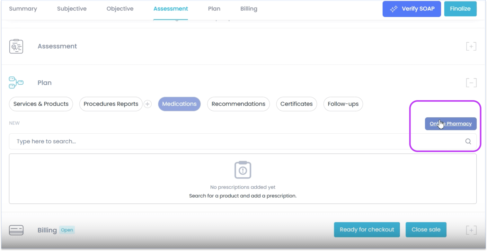Image resolution: width=487 pixels, height=251 pixels.
Task: Expand the Assessment section
Action: pos(471,46)
